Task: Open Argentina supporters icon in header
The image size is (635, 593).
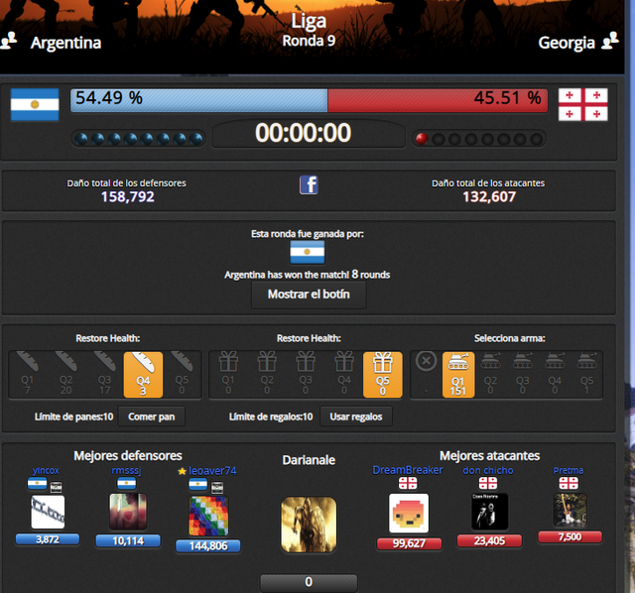Action: tap(9, 40)
